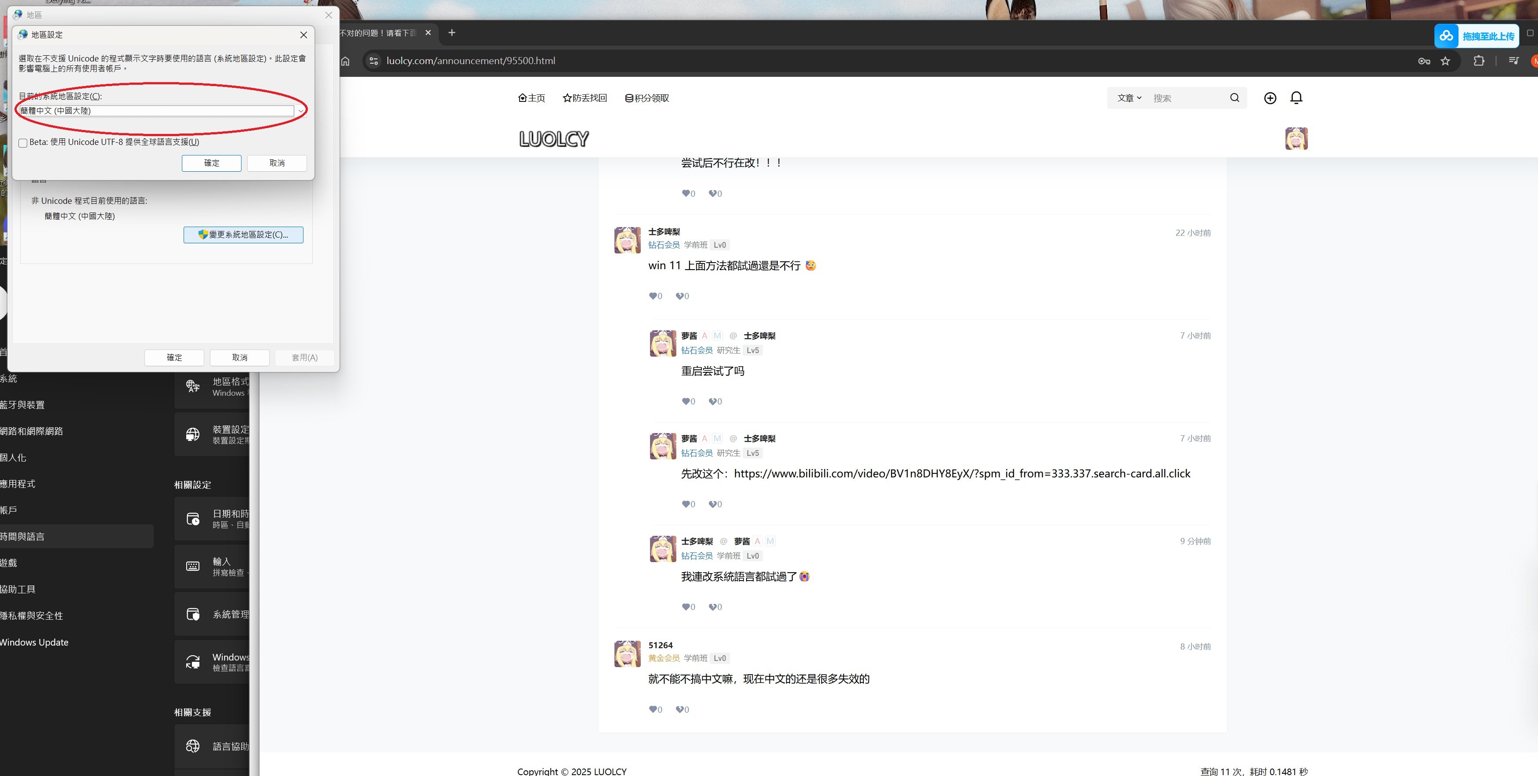Click avatar of user 51264
1538x776 pixels.
point(627,653)
